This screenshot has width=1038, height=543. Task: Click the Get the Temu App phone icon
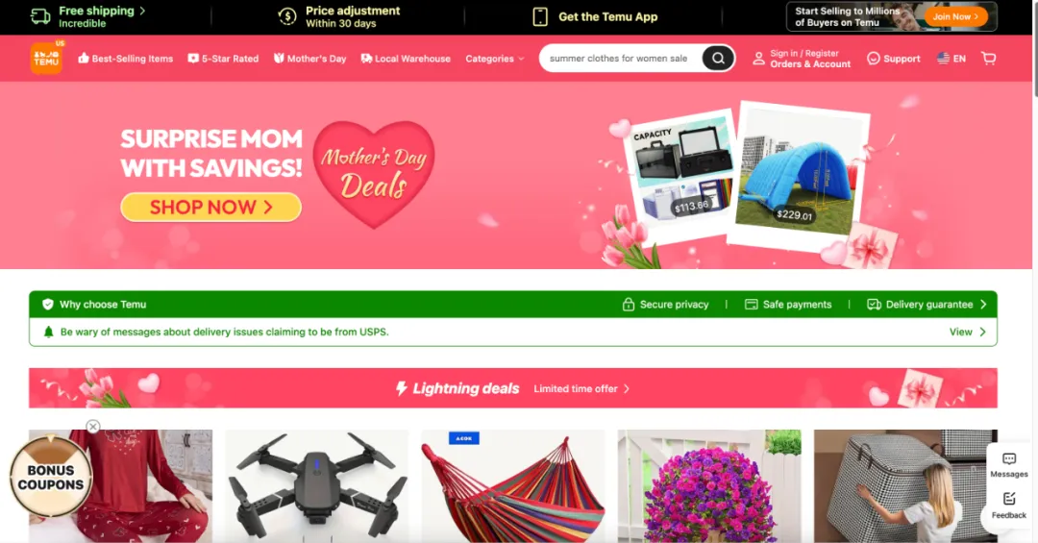click(540, 16)
